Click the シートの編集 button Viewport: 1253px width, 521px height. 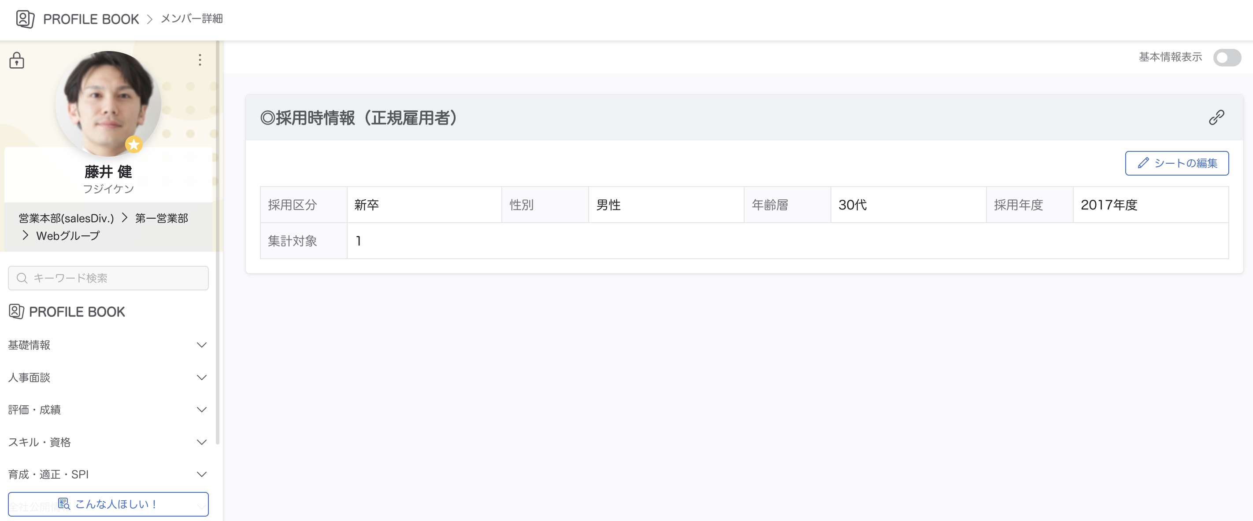(x=1177, y=163)
